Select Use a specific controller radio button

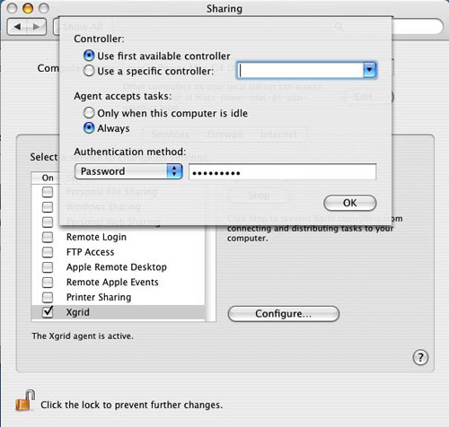pyautogui.click(x=89, y=71)
